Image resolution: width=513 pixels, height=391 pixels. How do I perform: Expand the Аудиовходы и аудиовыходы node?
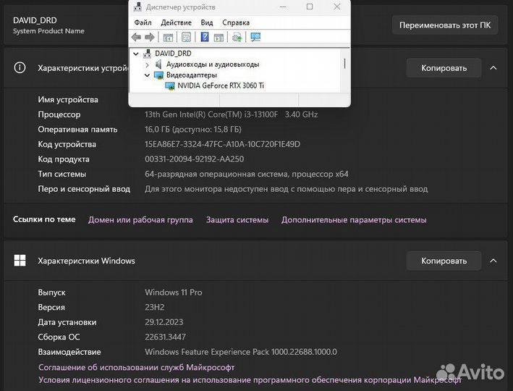pyautogui.click(x=147, y=64)
